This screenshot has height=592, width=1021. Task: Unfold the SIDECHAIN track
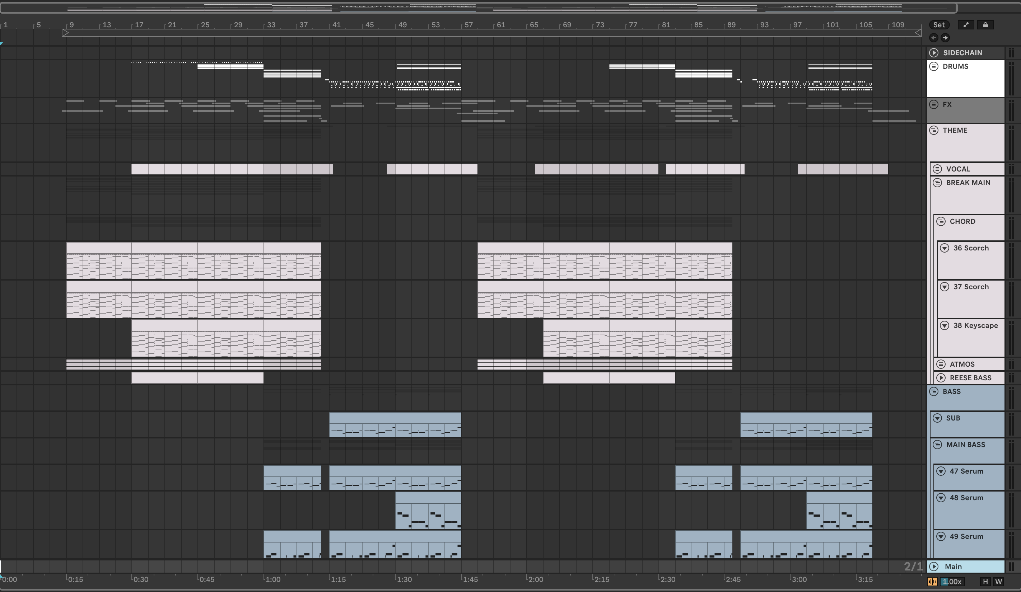tap(934, 53)
